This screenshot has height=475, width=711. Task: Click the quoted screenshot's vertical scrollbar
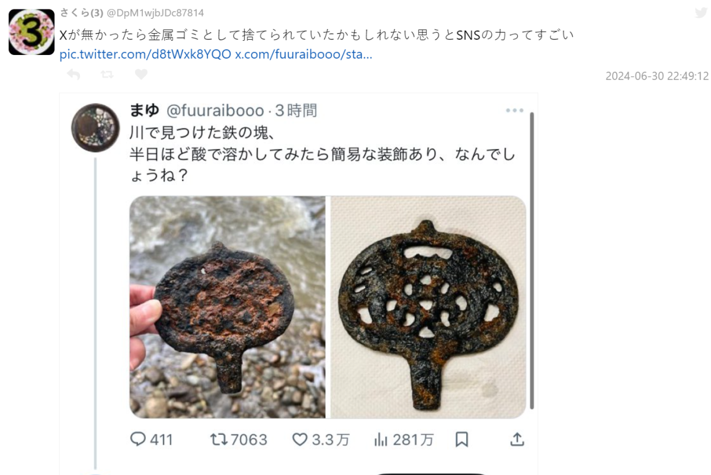pyautogui.click(x=531, y=260)
